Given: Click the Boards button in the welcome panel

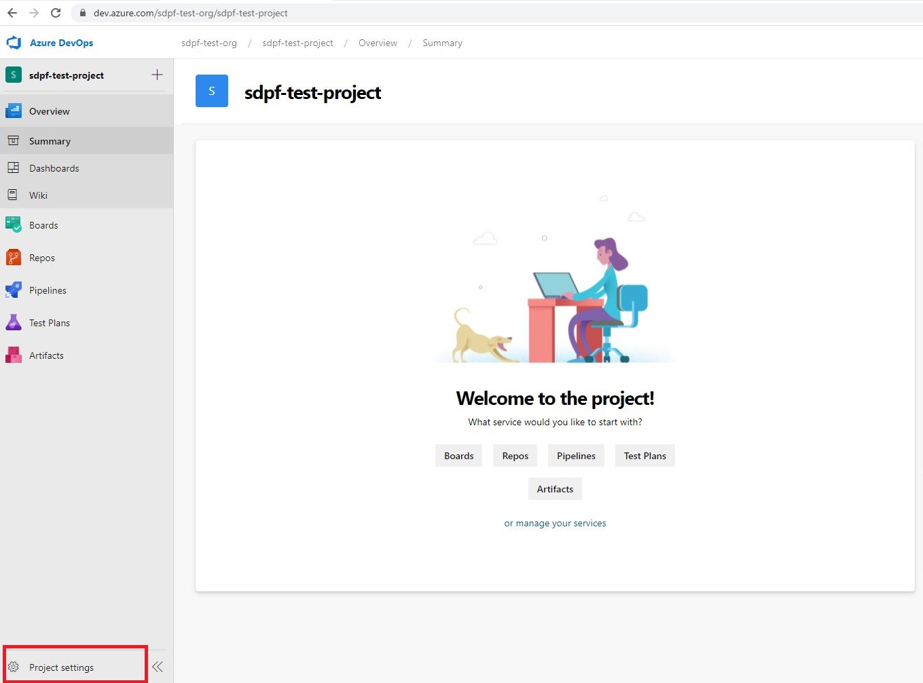Looking at the screenshot, I should pyautogui.click(x=459, y=456).
